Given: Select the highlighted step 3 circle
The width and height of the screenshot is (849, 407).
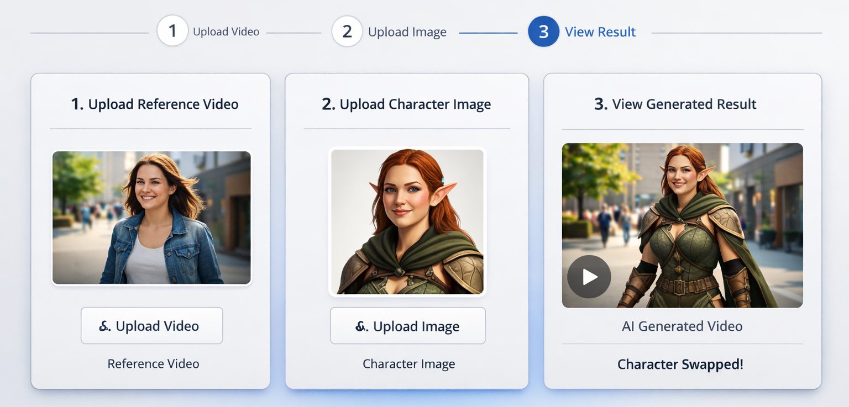Looking at the screenshot, I should click(x=543, y=31).
